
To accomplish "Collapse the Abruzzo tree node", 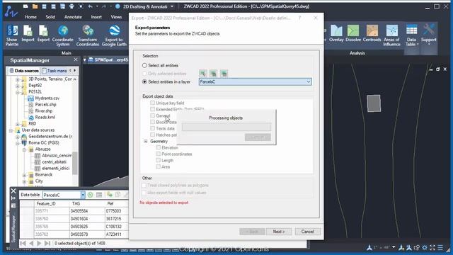I will point(24,149).
